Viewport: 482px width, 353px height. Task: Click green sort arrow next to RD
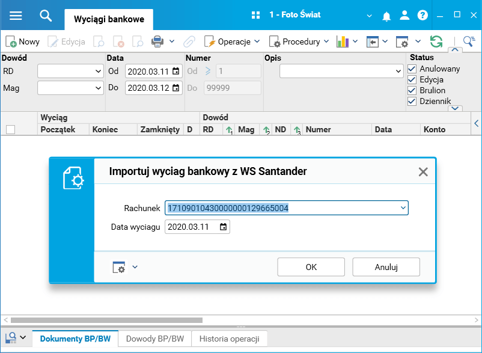click(229, 130)
